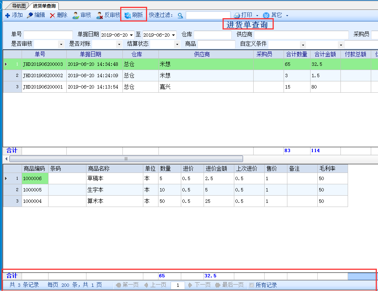Click the 删除 red X icon
The height and width of the screenshot is (291, 378).
(x=52, y=16)
